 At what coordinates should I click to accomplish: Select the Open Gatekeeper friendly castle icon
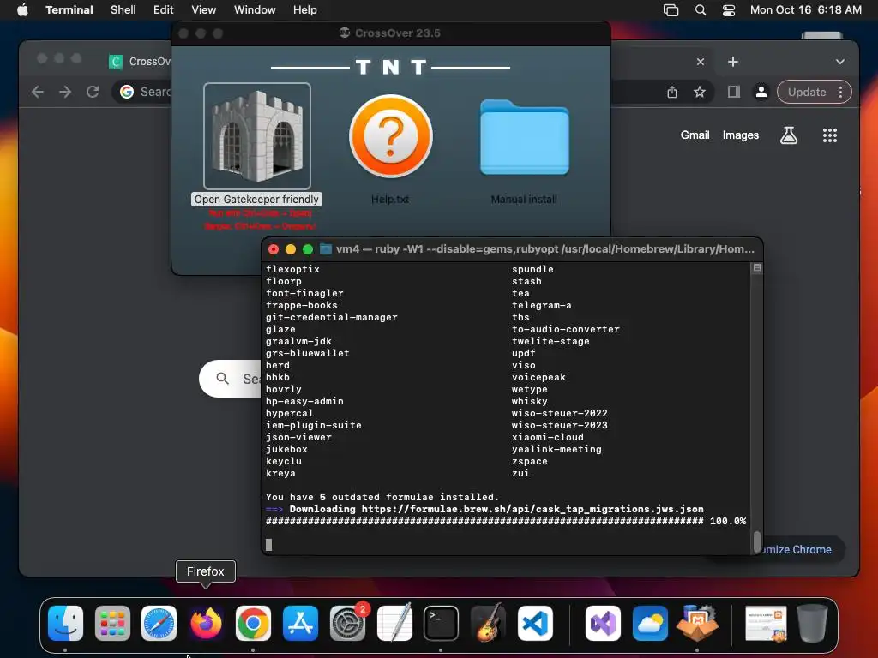(257, 136)
